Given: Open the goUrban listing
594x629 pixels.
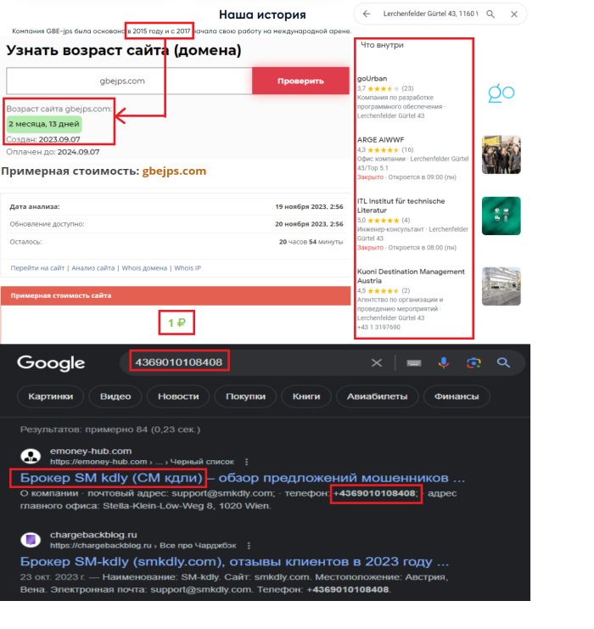Looking at the screenshot, I should (x=373, y=79).
